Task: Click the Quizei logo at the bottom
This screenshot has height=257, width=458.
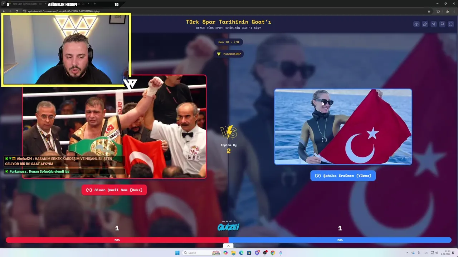Action: pos(228,227)
